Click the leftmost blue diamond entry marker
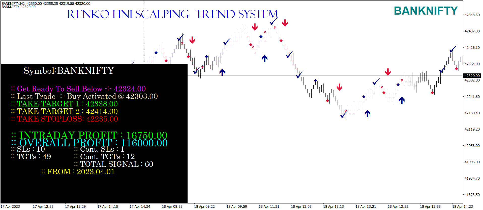 156,53
